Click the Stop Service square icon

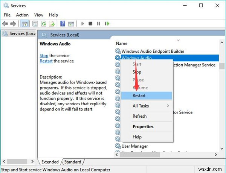90,23
